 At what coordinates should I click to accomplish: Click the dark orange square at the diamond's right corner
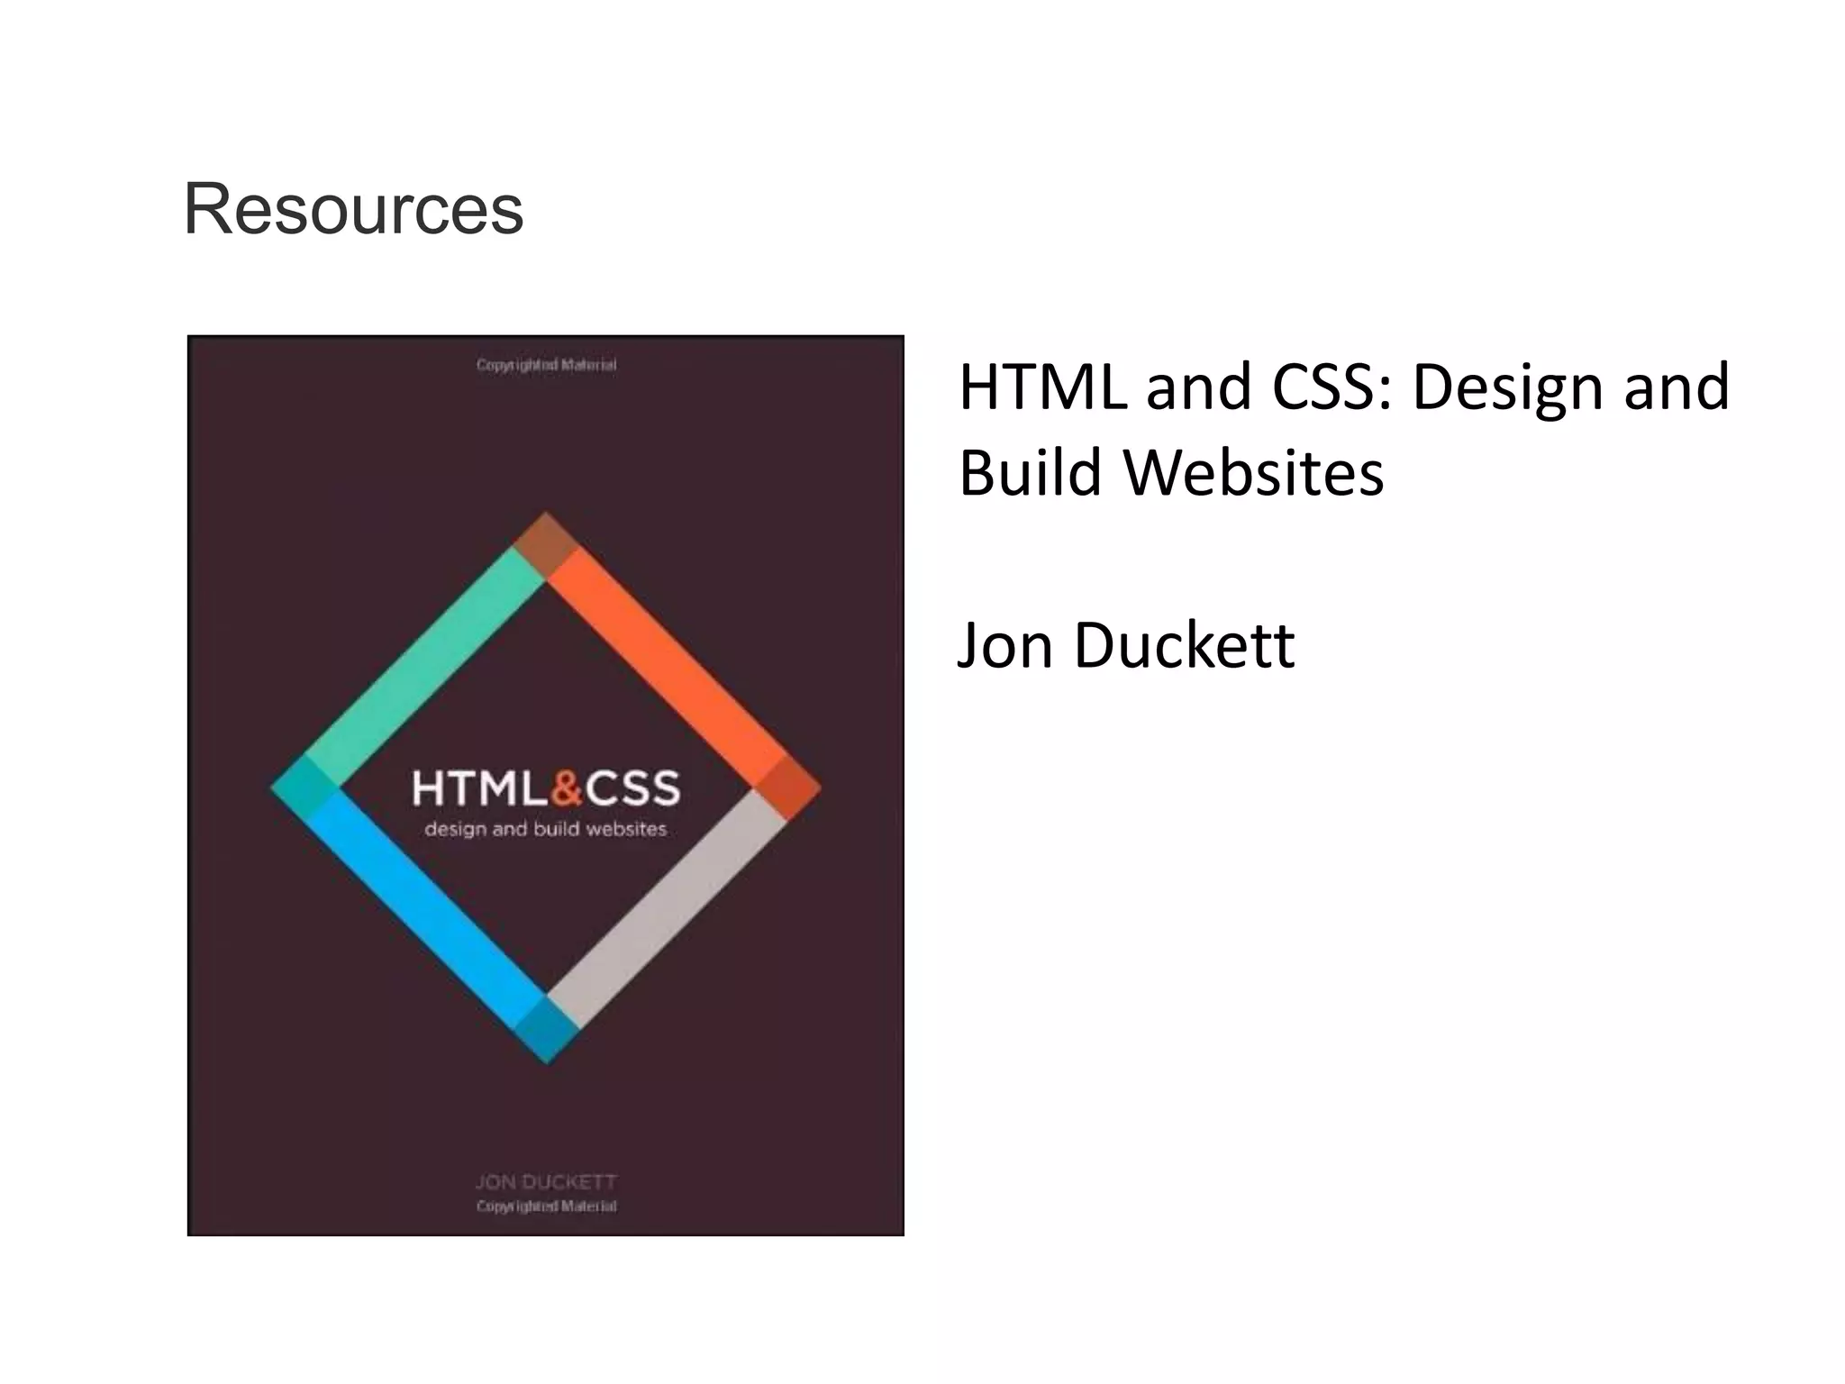point(787,788)
